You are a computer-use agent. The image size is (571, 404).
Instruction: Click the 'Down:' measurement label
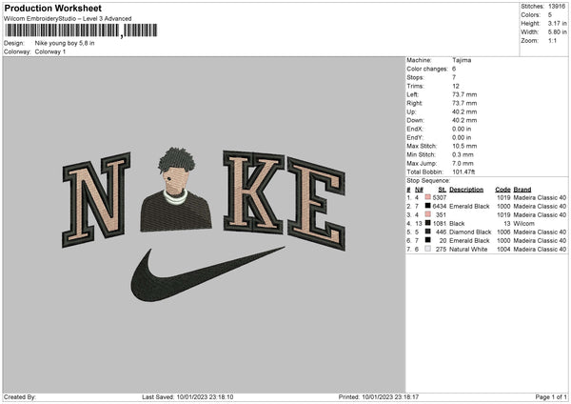415,120
